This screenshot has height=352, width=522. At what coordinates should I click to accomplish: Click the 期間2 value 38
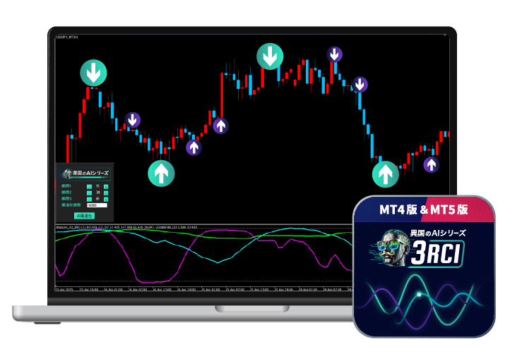pos(97,193)
